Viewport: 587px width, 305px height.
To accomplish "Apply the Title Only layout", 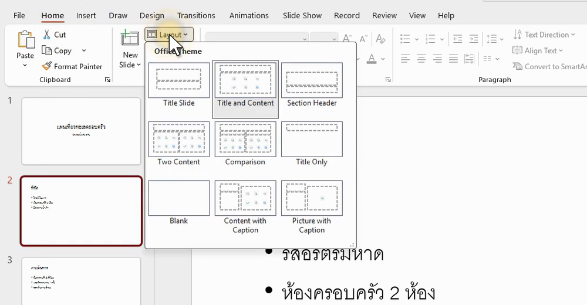I will click(x=312, y=144).
